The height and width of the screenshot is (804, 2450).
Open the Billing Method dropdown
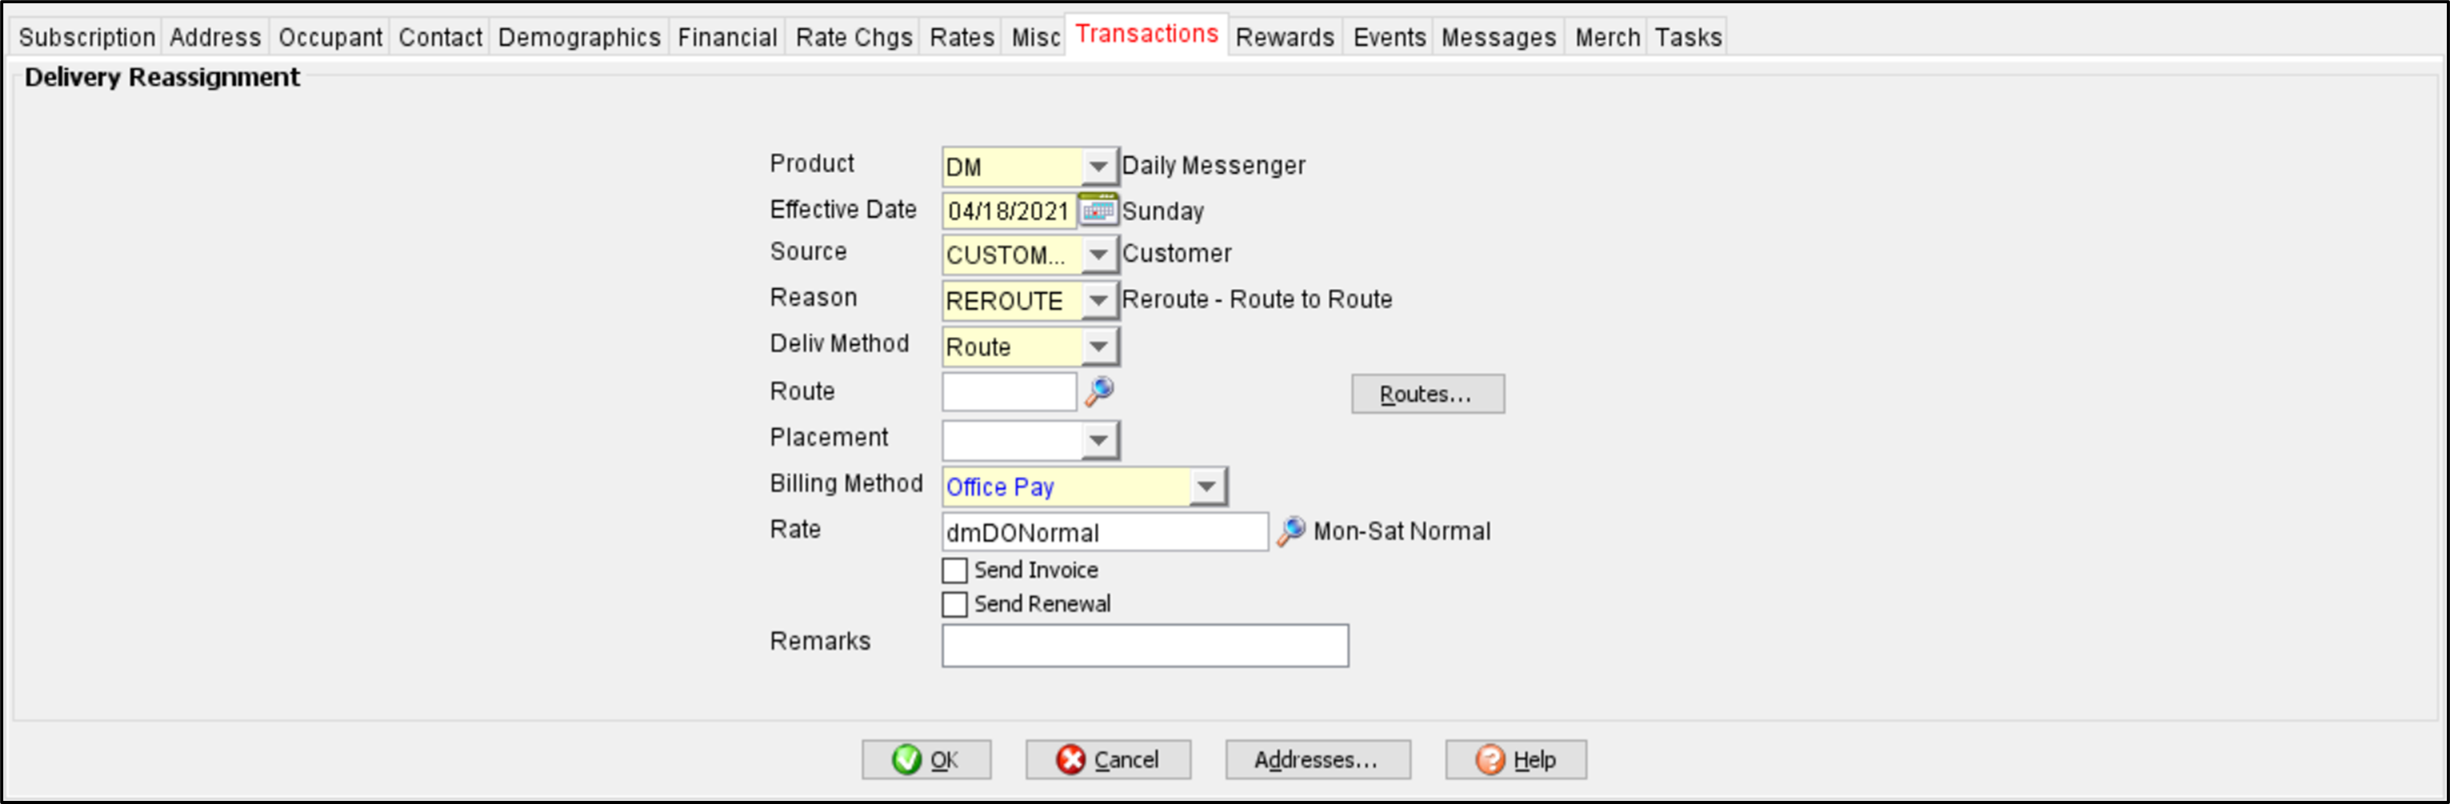1206,487
